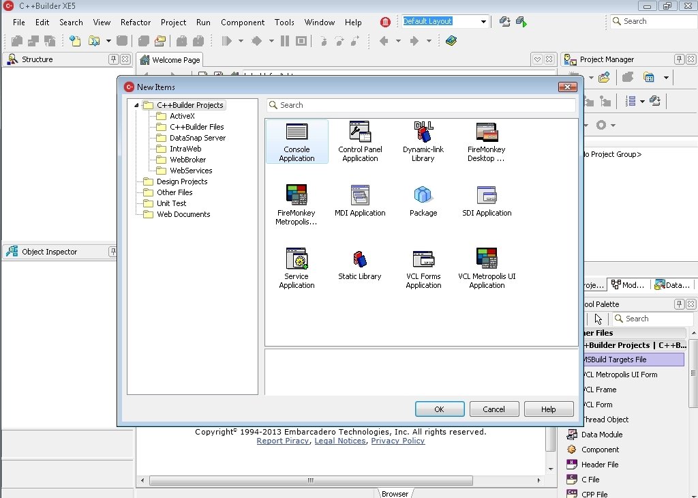698x498 pixels.
Task: Click the New Items search field
Action: [421, 105]
